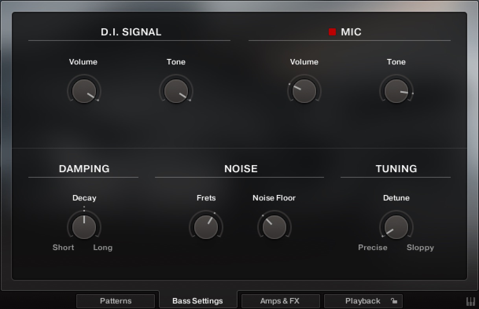This screenshot has height=309, width=479.
Task: Click the D.I. Signal Volume knob
Action: pyautogui.click(x=84, y=91)
